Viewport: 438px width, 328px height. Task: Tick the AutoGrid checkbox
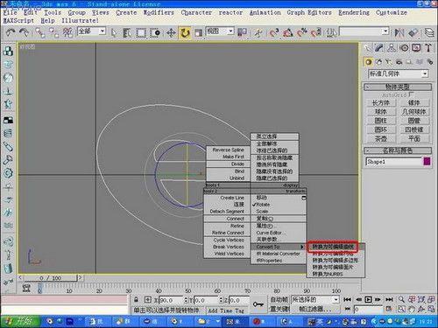click(411, 94)
